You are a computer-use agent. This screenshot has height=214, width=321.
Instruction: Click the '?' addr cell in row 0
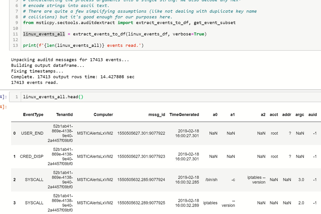pyautogui.click(x=290, y=133)
